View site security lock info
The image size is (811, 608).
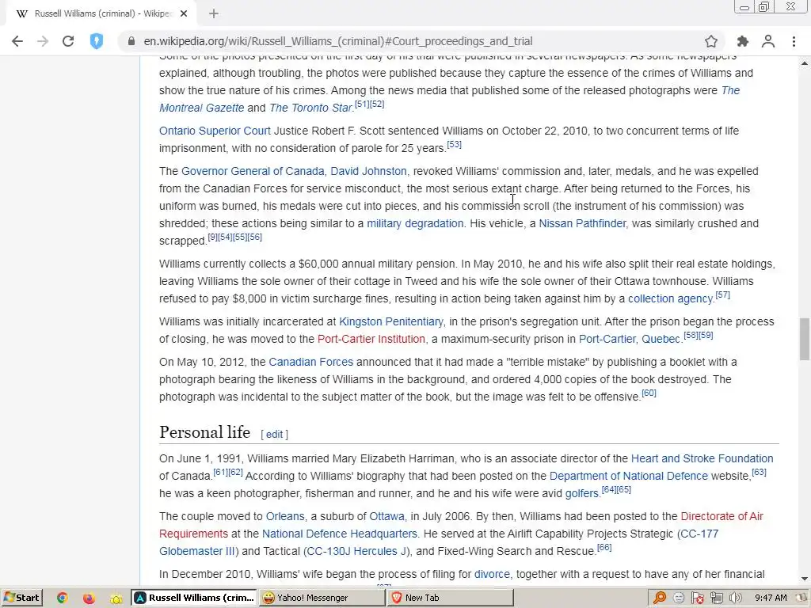coord(131,41)
